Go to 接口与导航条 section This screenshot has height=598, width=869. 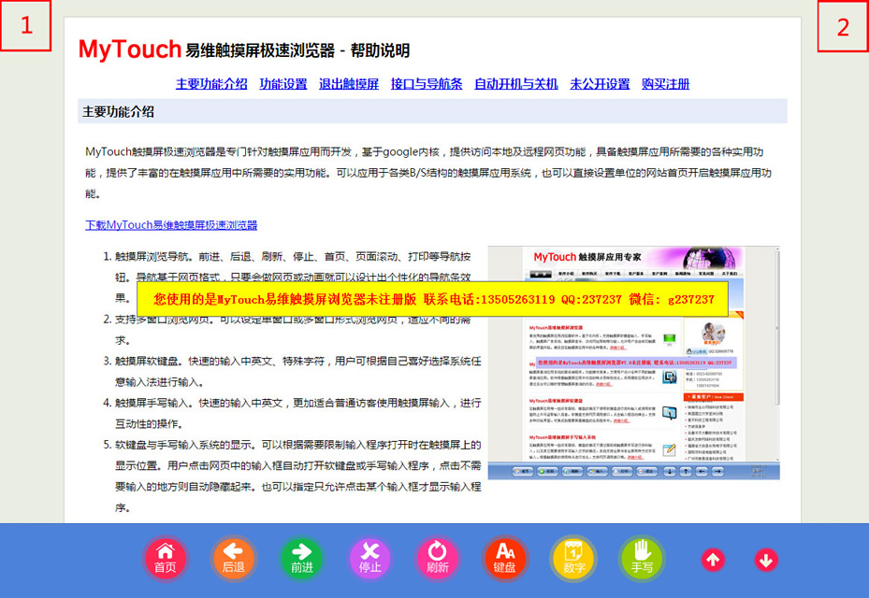pos(427,83)
